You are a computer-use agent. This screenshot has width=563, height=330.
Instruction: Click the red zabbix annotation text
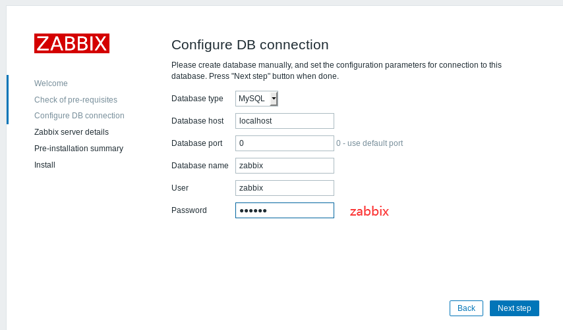[369, 212]
